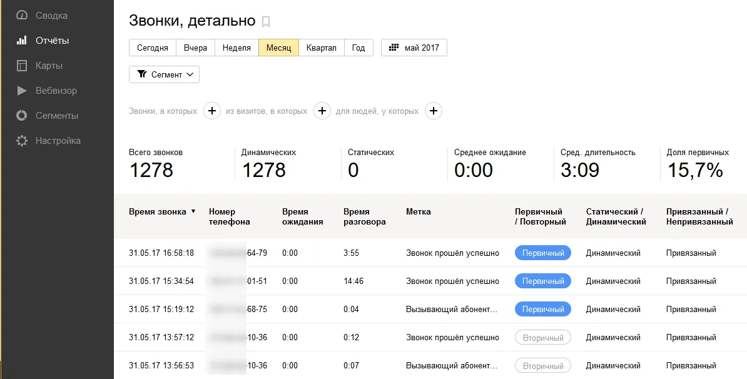
Task: Click the Первичный badge for the 15:19:12 call
Action: [x=542, y=309]
